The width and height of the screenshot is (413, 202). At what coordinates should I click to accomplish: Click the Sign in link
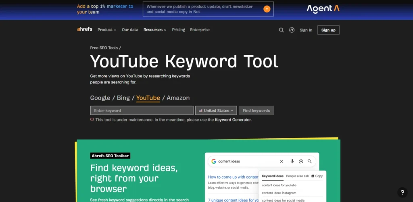pyautogui.click(x=306, y=30)
